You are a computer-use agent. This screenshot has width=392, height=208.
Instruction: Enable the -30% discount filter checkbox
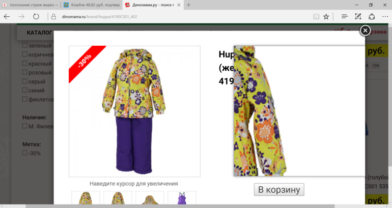coord(25,153)
